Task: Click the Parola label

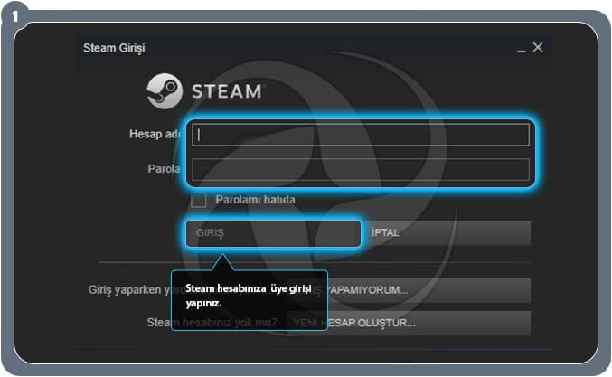Action: point(164,168)
